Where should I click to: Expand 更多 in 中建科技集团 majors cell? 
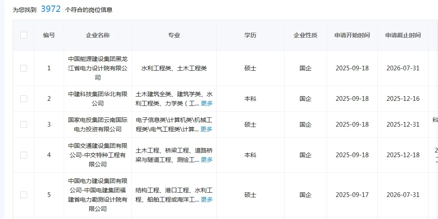click(207, 103)
